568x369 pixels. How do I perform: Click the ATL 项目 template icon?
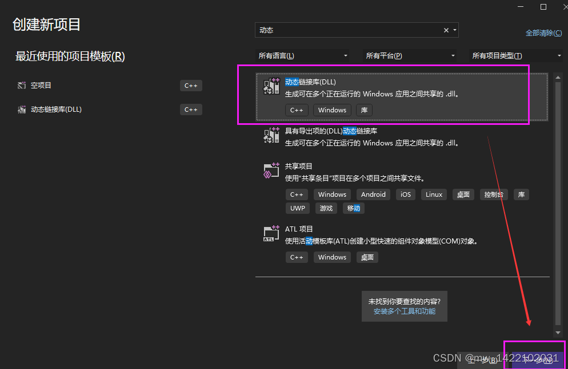[x=271, y=234]
